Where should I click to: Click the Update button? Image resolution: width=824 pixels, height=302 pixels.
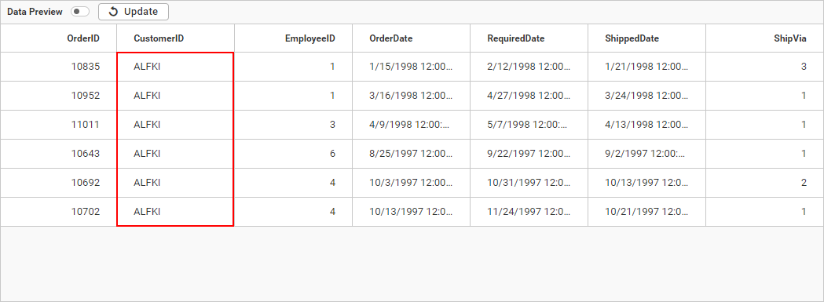(134, 12)
